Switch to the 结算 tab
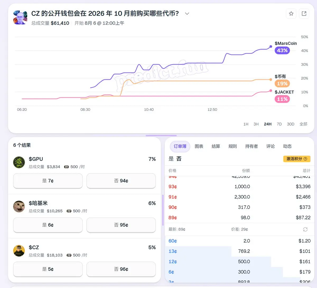317x288 pixels. [x=216, y=147]
